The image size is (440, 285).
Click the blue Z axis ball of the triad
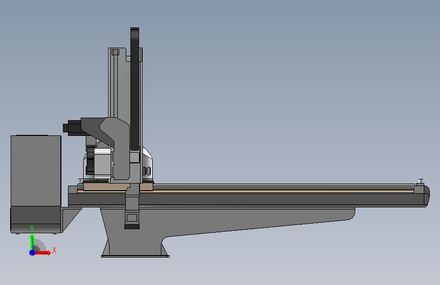tap(32, 253)
